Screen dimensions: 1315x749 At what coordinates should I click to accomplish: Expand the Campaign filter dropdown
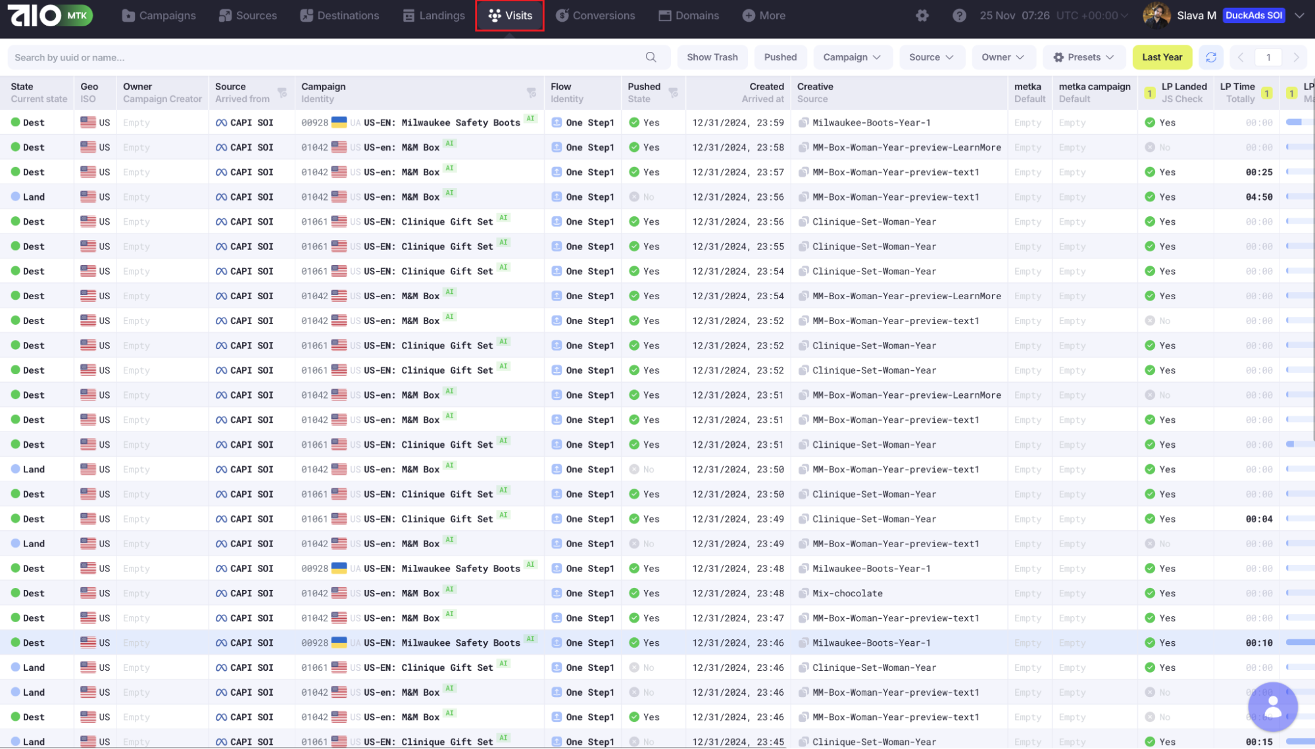click(851, 57)
